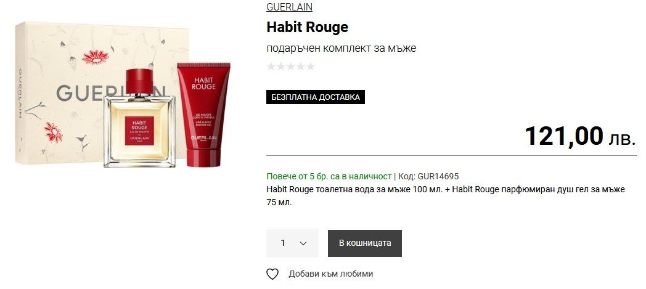The image size is (646, 289).
Task: Choose the third rating star
Action: [x=290, y=67]
